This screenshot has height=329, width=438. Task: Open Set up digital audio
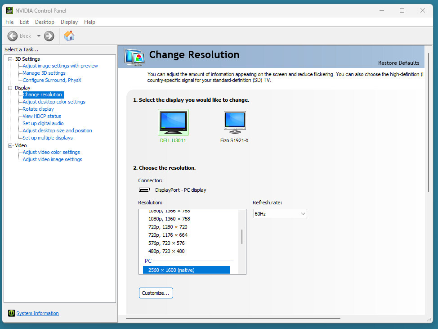[x=43, y=123]
